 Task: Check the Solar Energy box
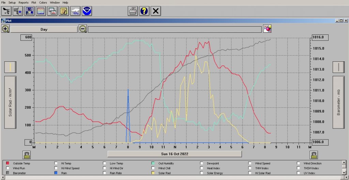[202, 173]
